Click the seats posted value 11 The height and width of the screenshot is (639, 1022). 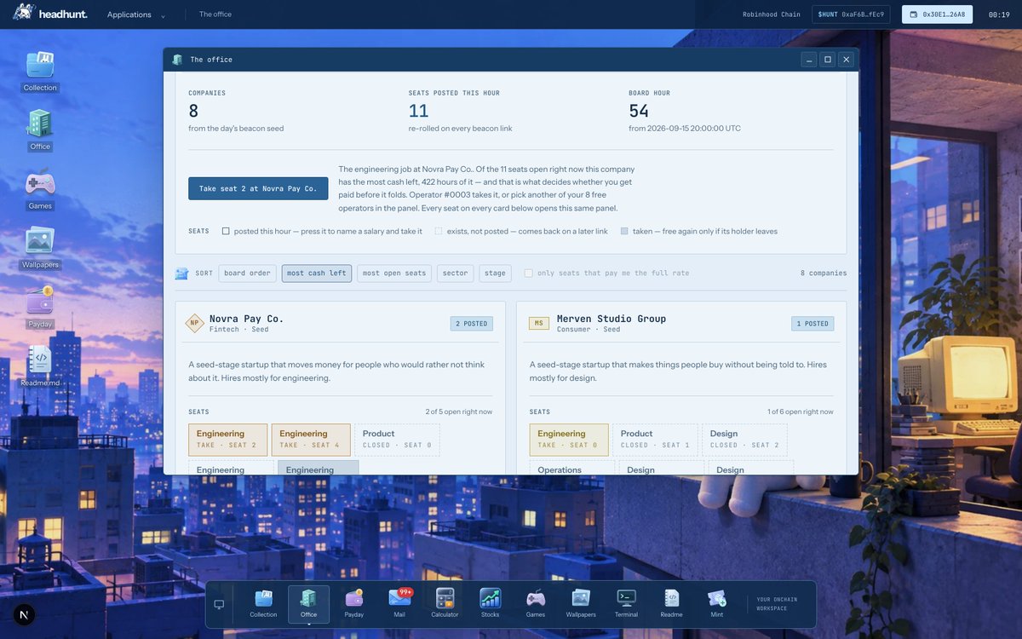coord(418,111)
